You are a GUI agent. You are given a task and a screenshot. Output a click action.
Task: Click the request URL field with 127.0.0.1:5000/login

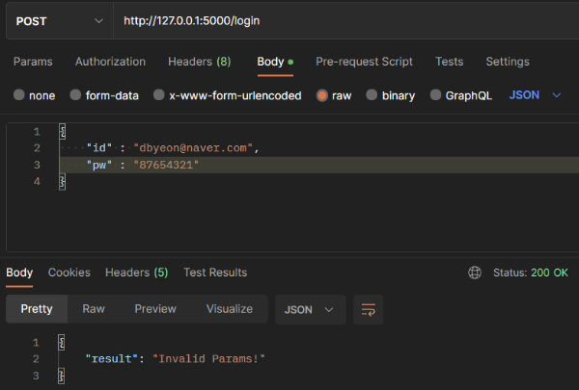[346, 21]
